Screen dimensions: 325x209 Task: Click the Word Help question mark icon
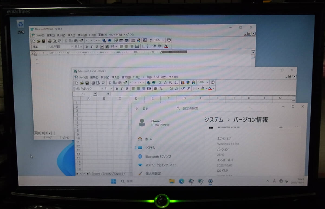click(x=169, y=40)
